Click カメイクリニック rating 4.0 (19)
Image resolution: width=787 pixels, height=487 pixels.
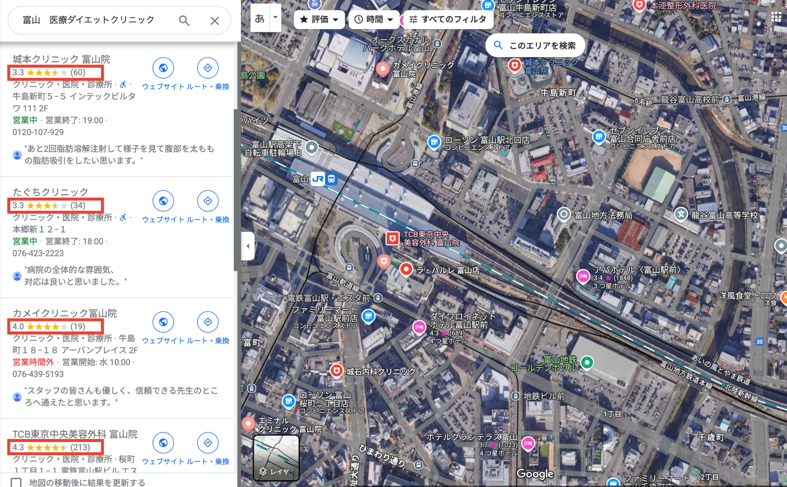pyautogui.click(x=49, y=326)
